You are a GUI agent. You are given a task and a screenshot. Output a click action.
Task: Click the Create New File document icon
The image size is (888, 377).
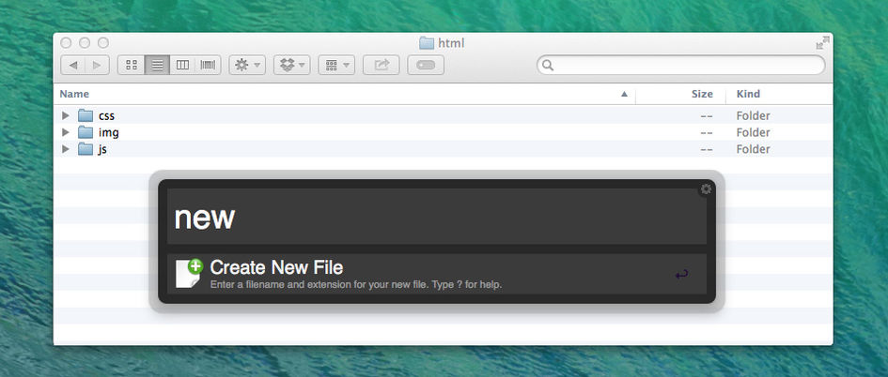[x=189, y=274]
